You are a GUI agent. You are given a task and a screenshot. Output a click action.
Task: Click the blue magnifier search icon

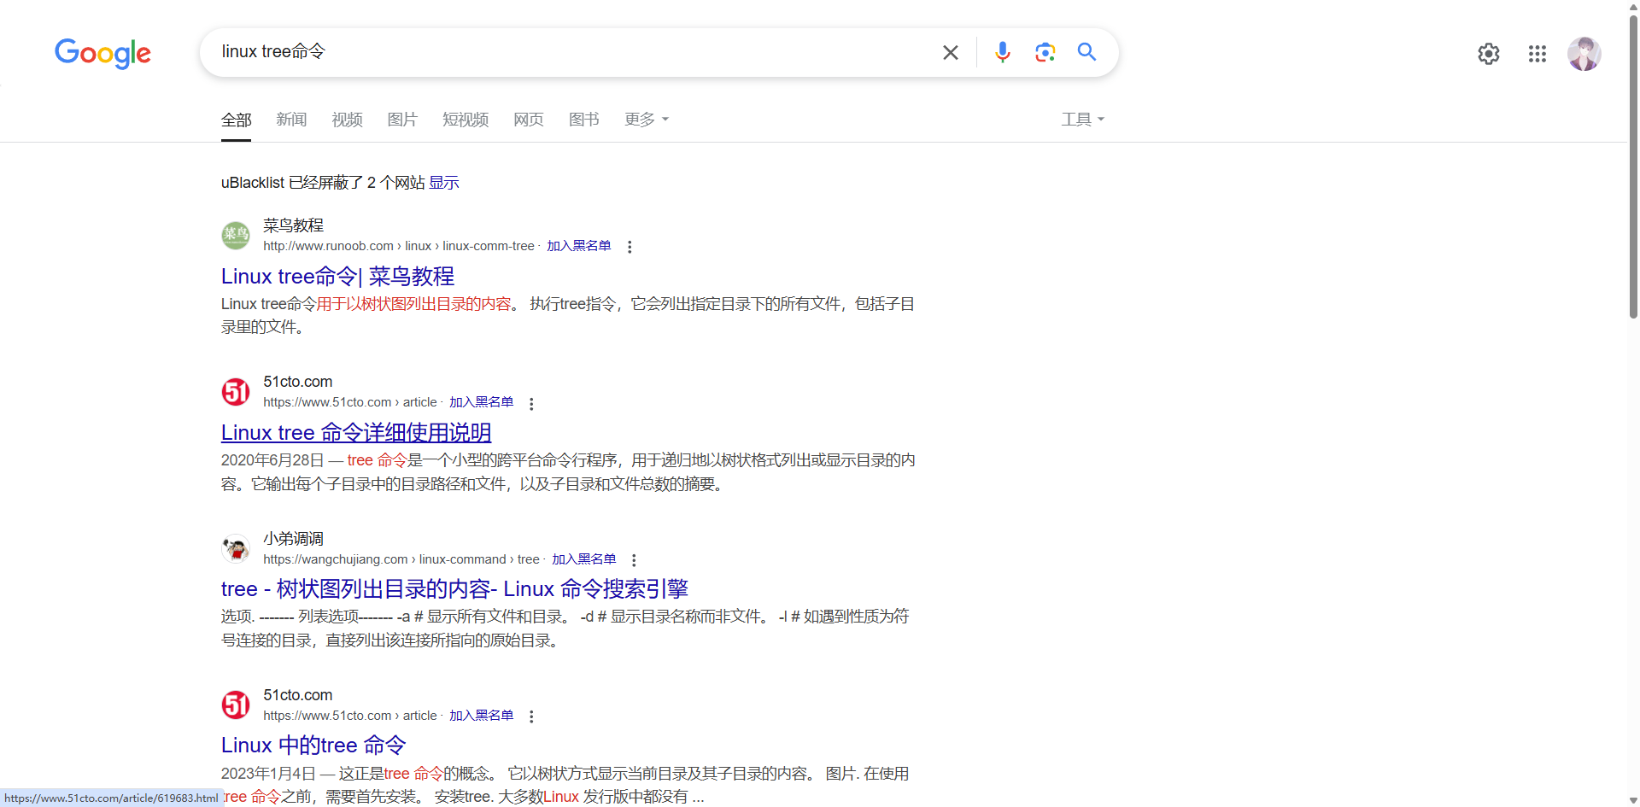click(1086, 52)
